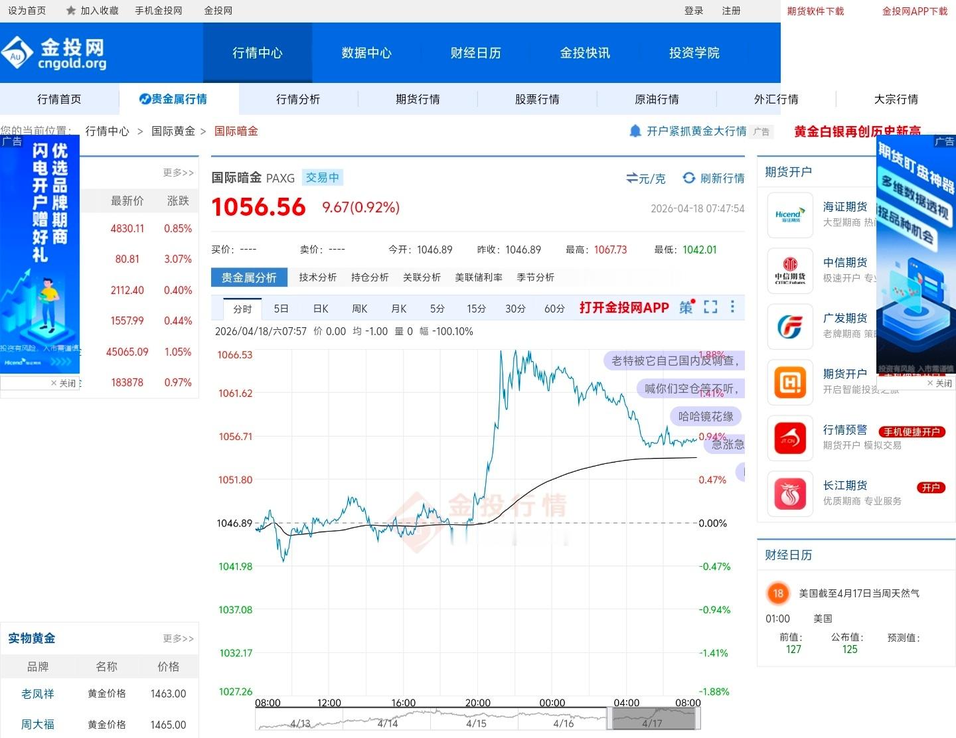Open the chart more-options three-dot icon
This screenshot has width=956, height=738.
[732, 307]
